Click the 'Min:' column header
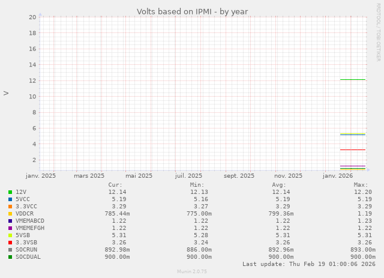This screenshot has width=384, height=278. [197, 185]
